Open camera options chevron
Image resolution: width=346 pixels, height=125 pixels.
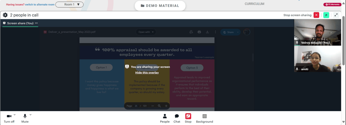pyautogui.click(x=15, y=114)
